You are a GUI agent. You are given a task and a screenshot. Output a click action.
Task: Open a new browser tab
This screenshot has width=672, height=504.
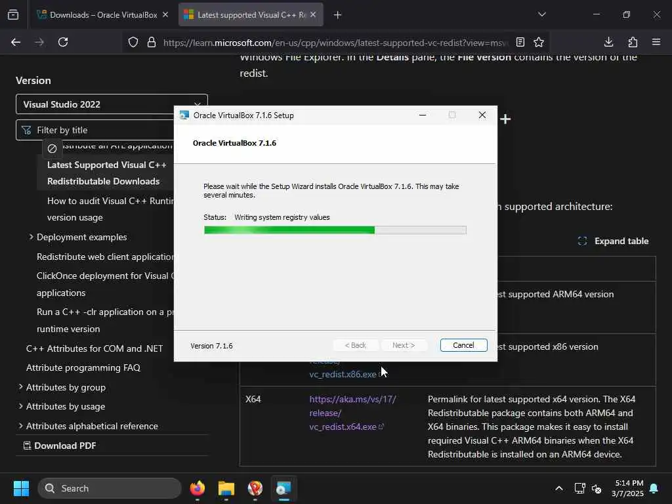point(338,15)
